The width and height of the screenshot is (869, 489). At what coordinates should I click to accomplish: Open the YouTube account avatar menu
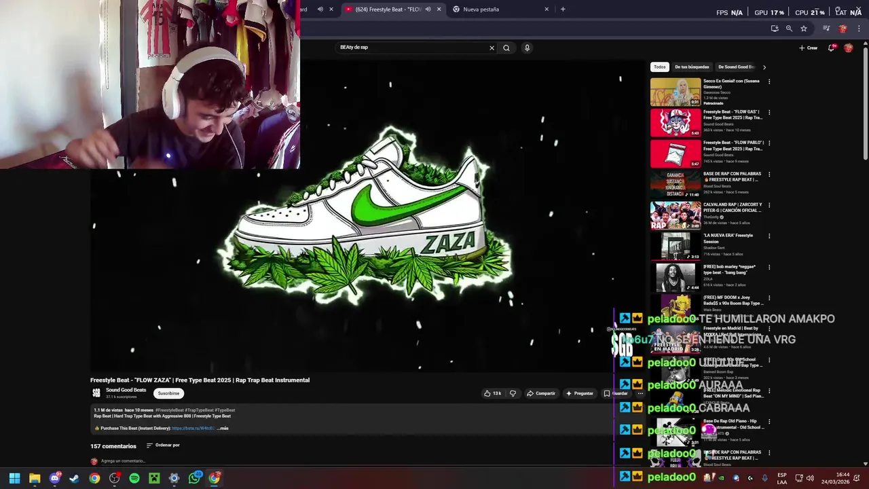click(x=848, y=48)
